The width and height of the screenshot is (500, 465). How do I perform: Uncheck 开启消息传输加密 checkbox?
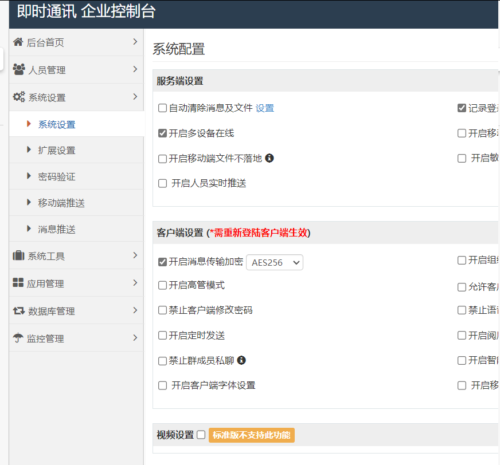(163, 262)
